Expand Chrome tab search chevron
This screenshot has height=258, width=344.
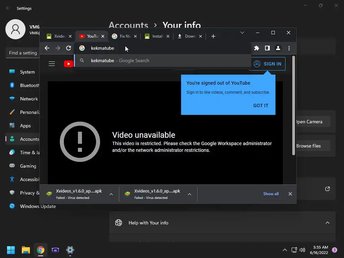tap(242, 33)
